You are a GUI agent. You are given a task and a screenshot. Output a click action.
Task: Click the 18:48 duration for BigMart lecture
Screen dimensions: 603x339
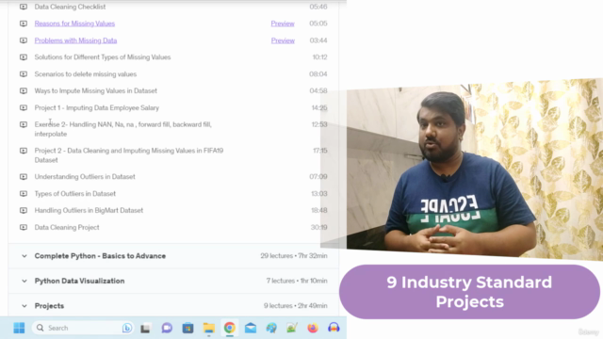pos(318,210)
